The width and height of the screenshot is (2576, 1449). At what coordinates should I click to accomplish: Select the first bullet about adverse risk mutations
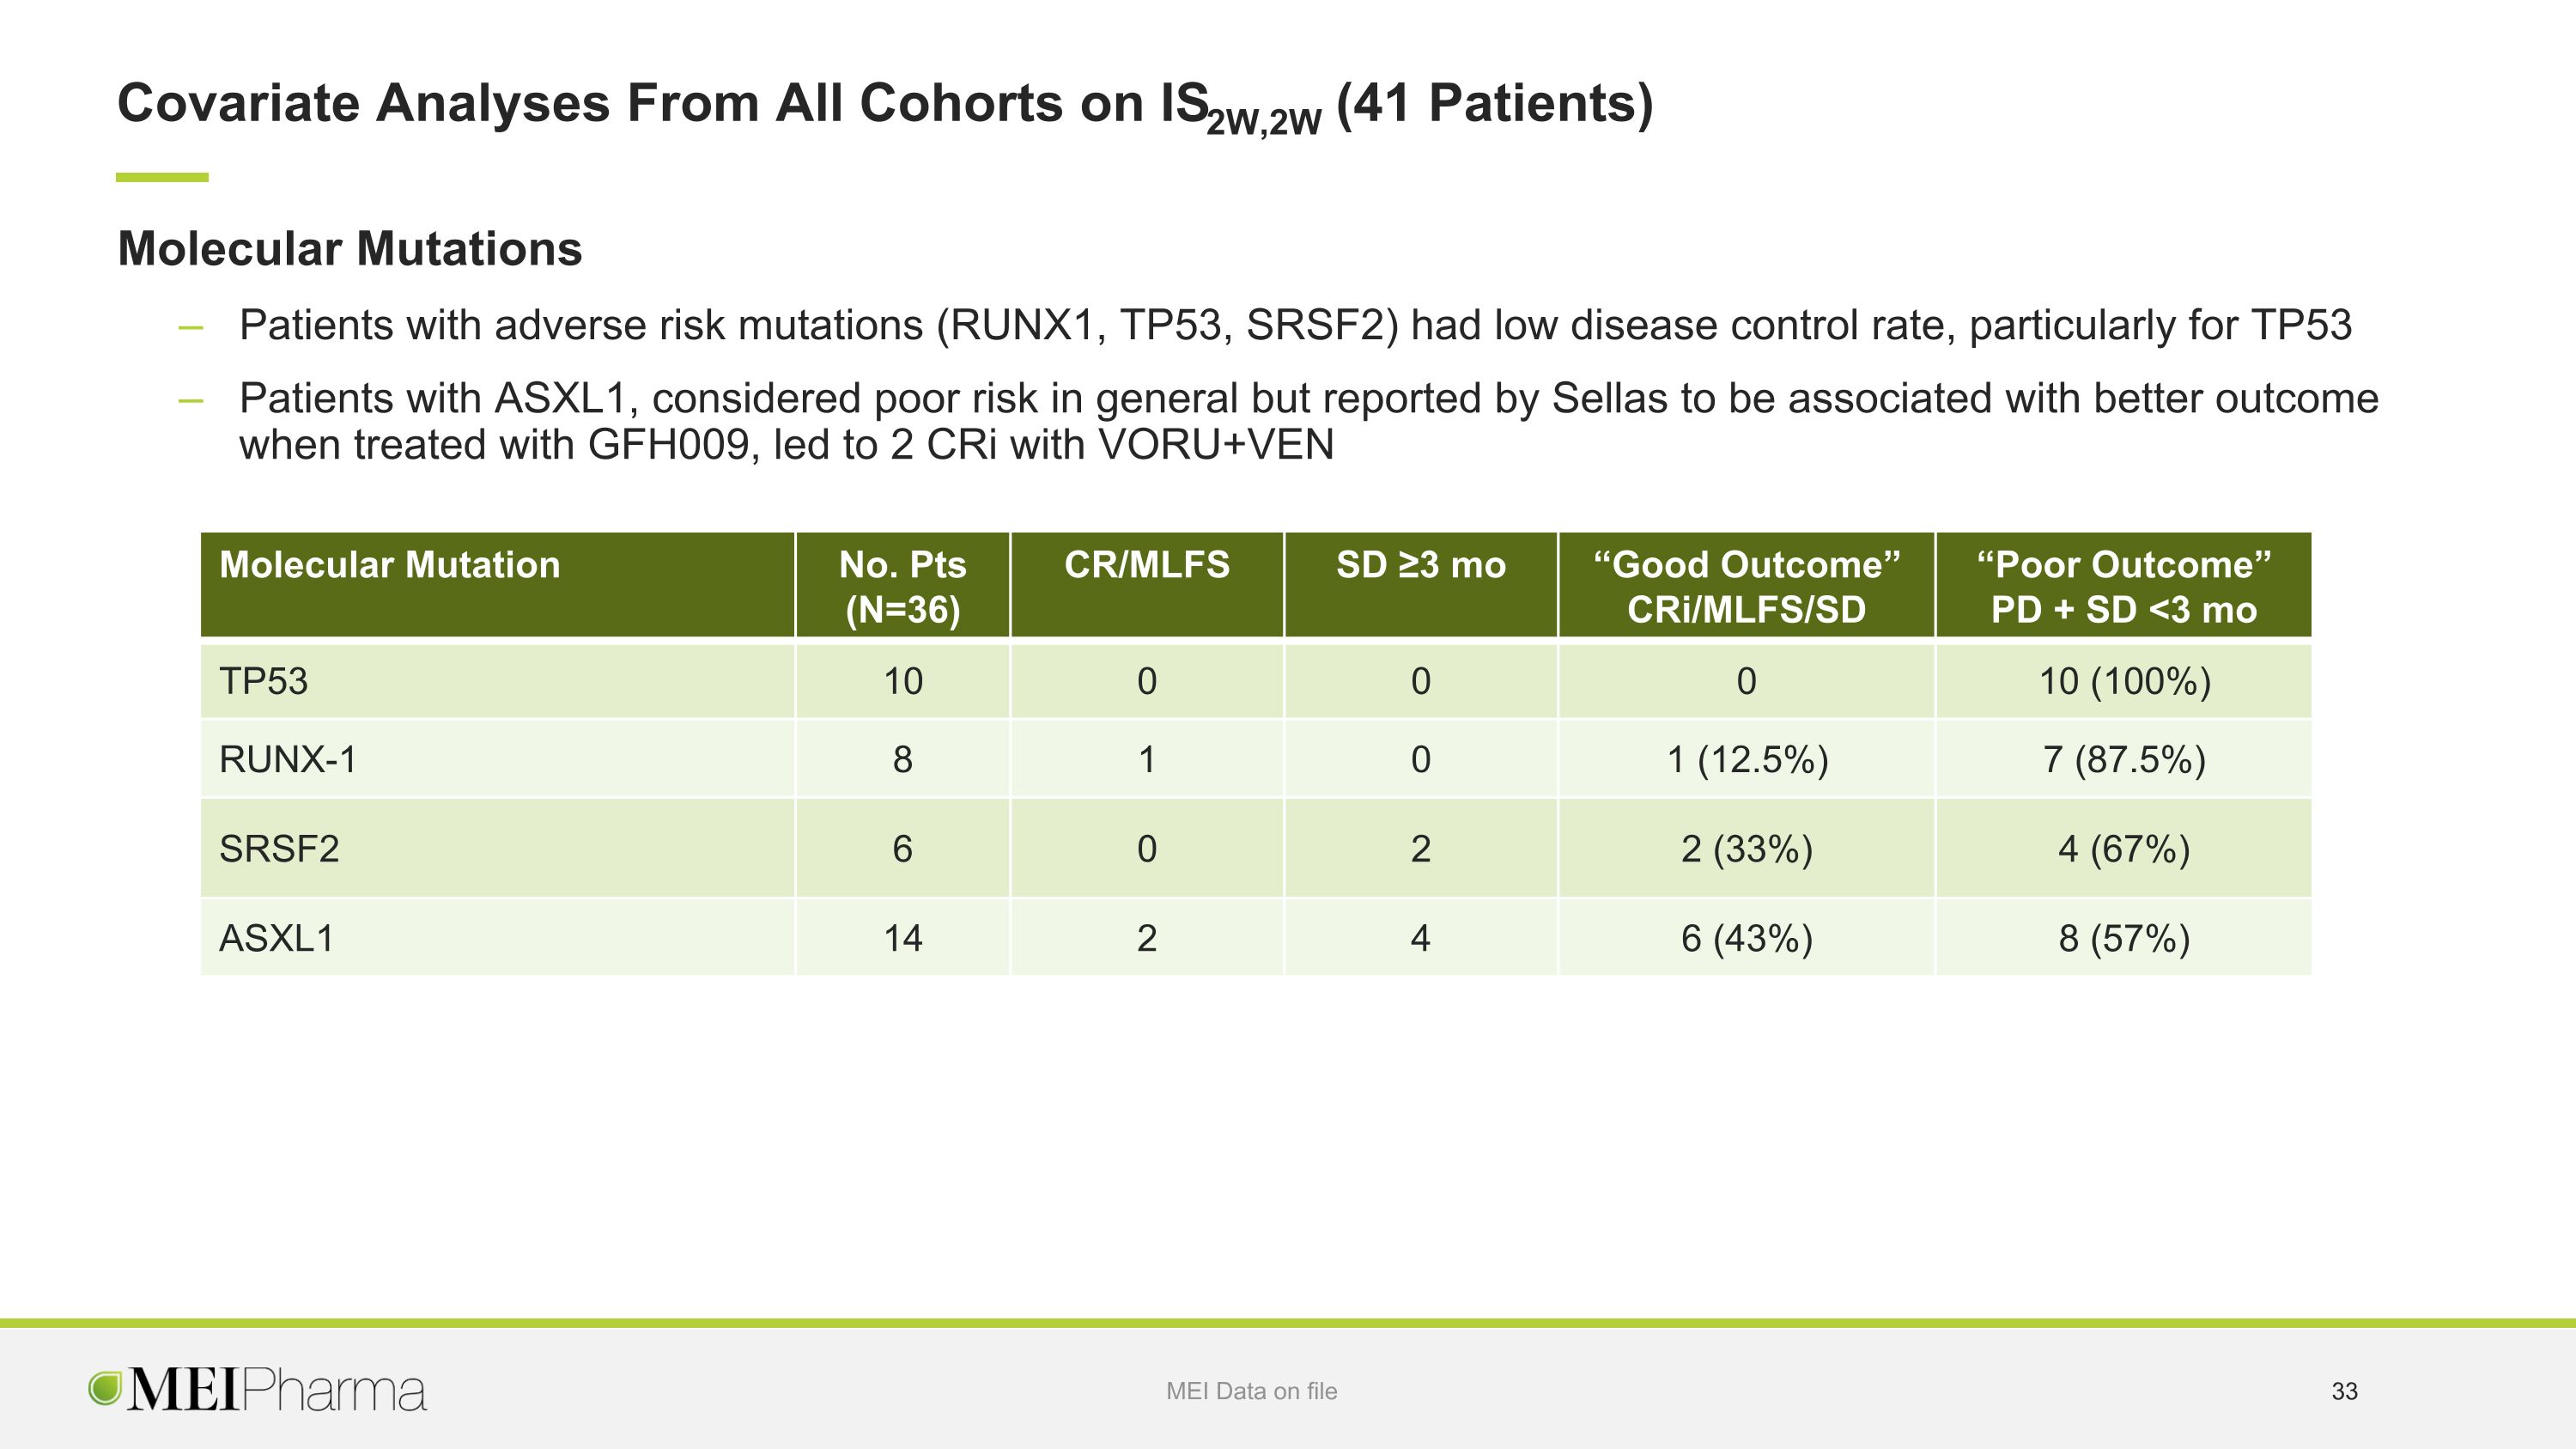(x=1295, y=325)
